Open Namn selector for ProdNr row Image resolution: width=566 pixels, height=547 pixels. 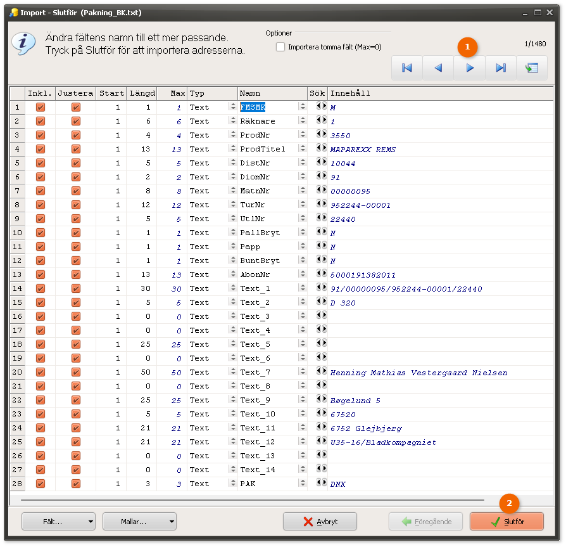(x=303, y=135)
